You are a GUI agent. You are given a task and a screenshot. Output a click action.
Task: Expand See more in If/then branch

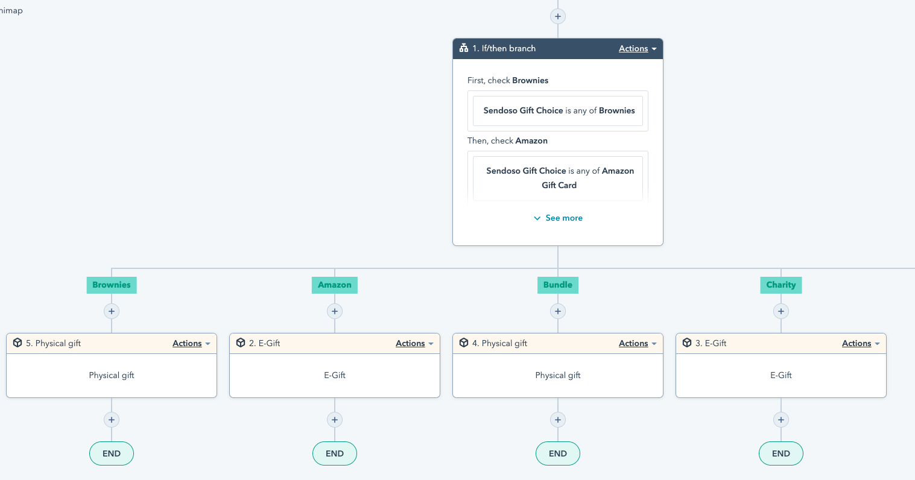click(558, 218)
